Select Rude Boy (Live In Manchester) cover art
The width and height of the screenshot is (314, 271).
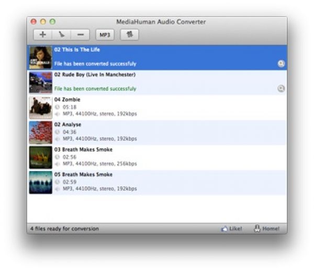(x=40, y=83)
